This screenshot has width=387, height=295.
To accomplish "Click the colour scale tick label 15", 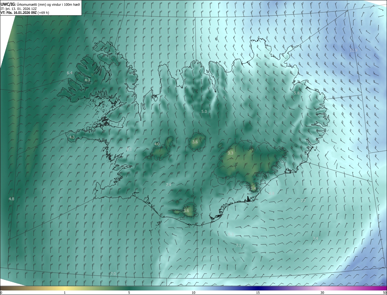I will (x=258, y=293).
